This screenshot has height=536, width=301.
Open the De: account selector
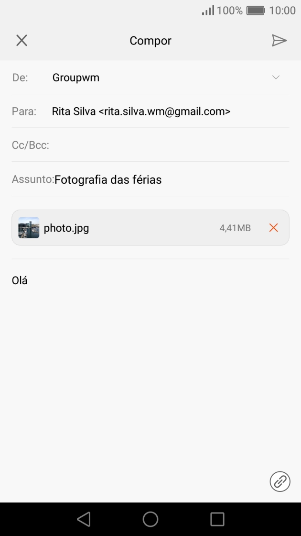click(21, 77)
